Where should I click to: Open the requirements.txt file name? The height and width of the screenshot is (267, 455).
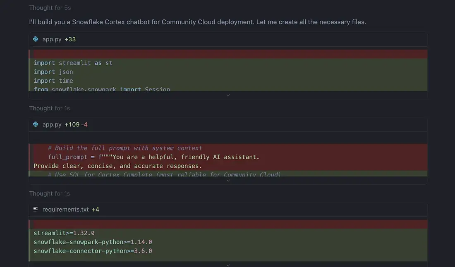pyautogui.click(x=65, y=210)
